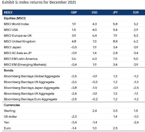
Task: Click MSCI AC Asia ex-JP JPY value 2.8
Action: pos(115,53)
